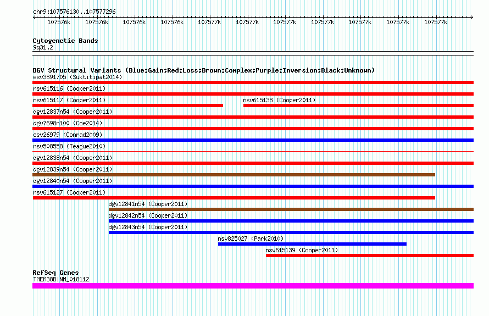Viewport: 489px width, 316px height.
Task: Click the DGV Structural Variants track title
Action: [204, 70]
